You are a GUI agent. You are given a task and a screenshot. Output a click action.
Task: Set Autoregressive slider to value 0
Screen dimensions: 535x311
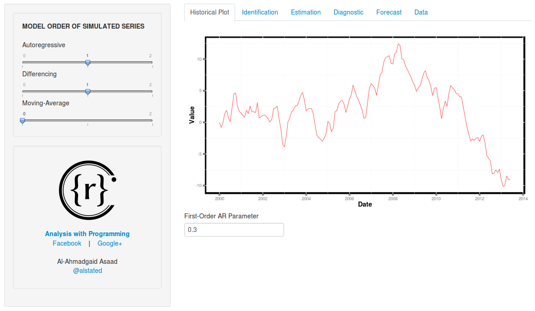[23, 63]
